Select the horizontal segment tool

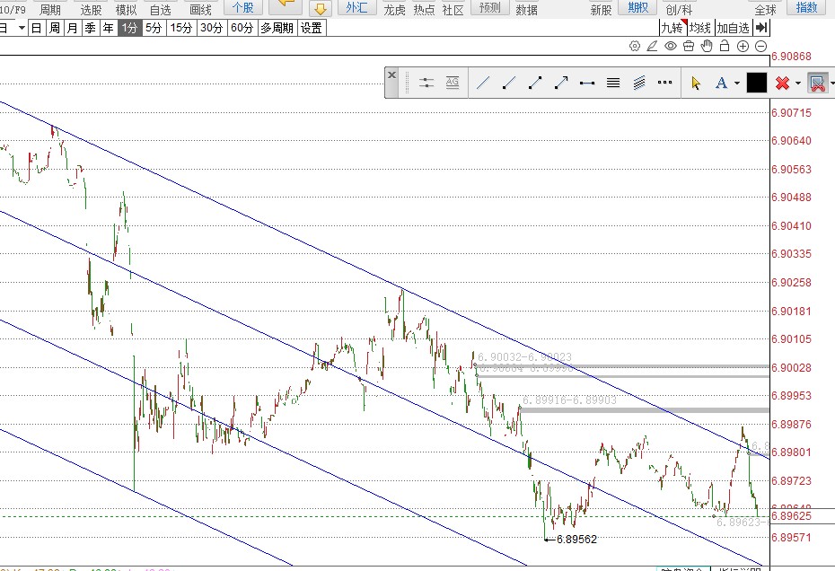click(x=587, y=83)
